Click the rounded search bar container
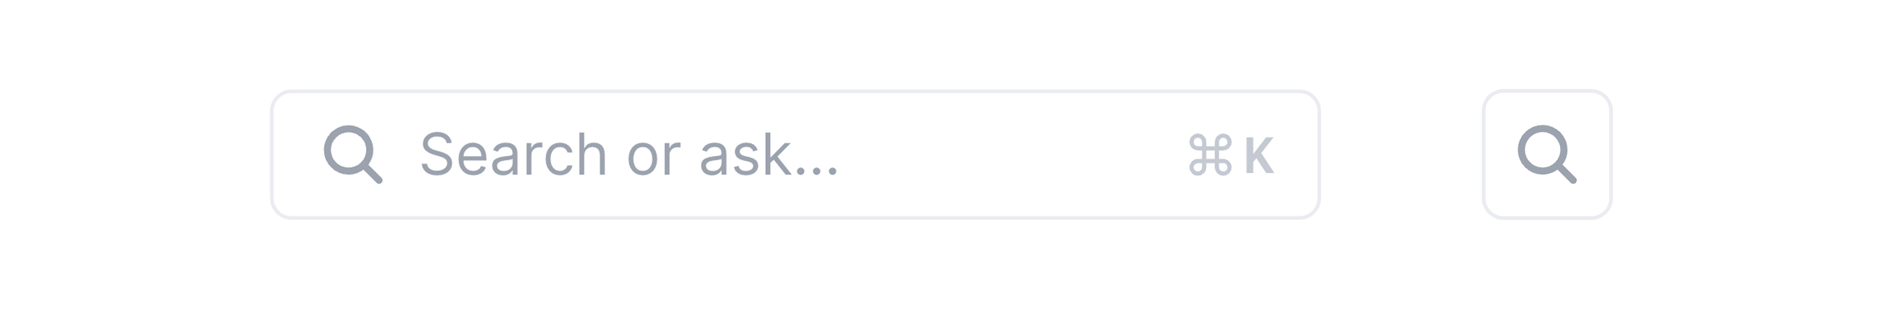 795,154
